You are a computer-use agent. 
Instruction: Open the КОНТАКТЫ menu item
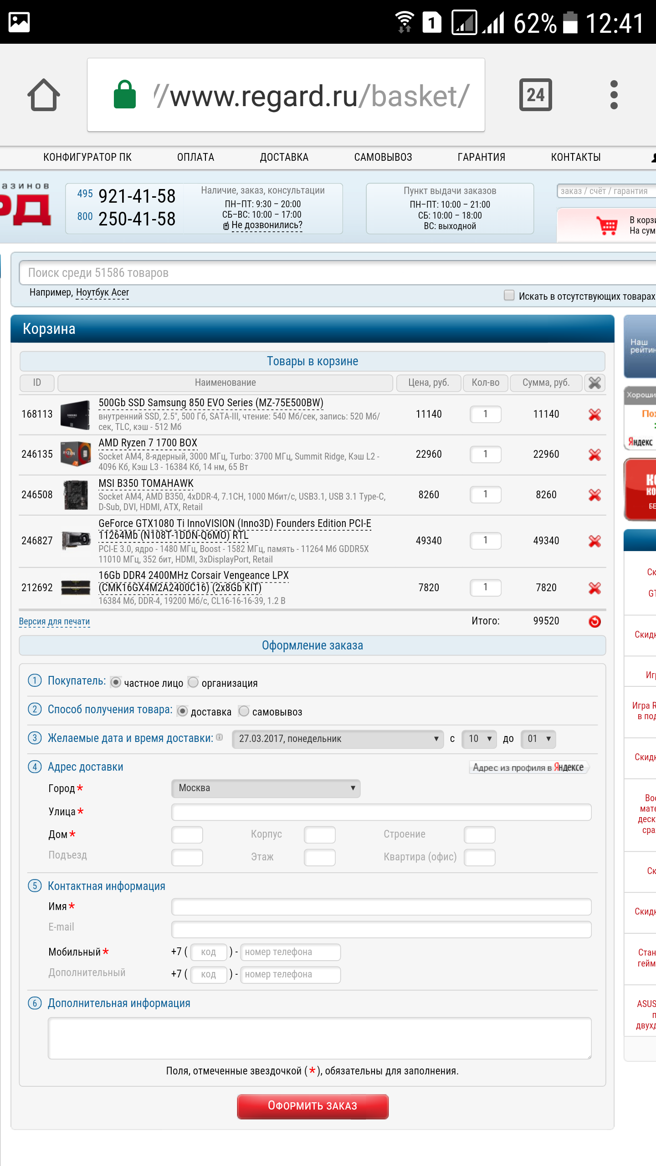pos(576,157)
